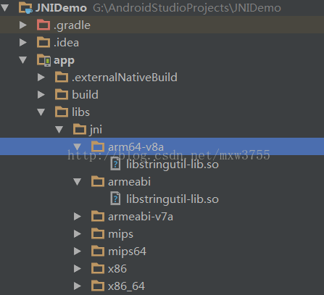
Task: Click the libs folder icon
Action: pyautogui.click(x=62, y=112)
